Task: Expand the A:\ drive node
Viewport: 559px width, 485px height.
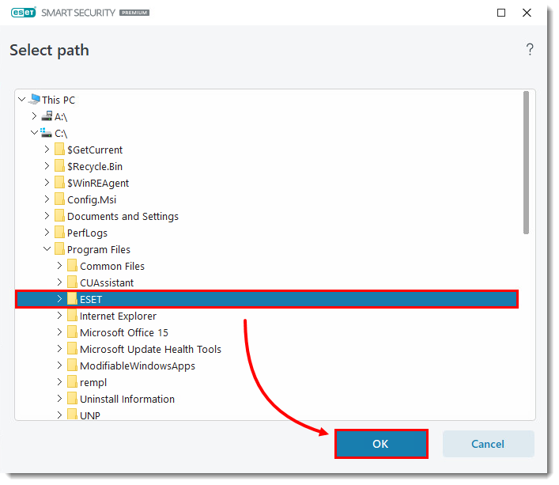Action: coord(34,116)
